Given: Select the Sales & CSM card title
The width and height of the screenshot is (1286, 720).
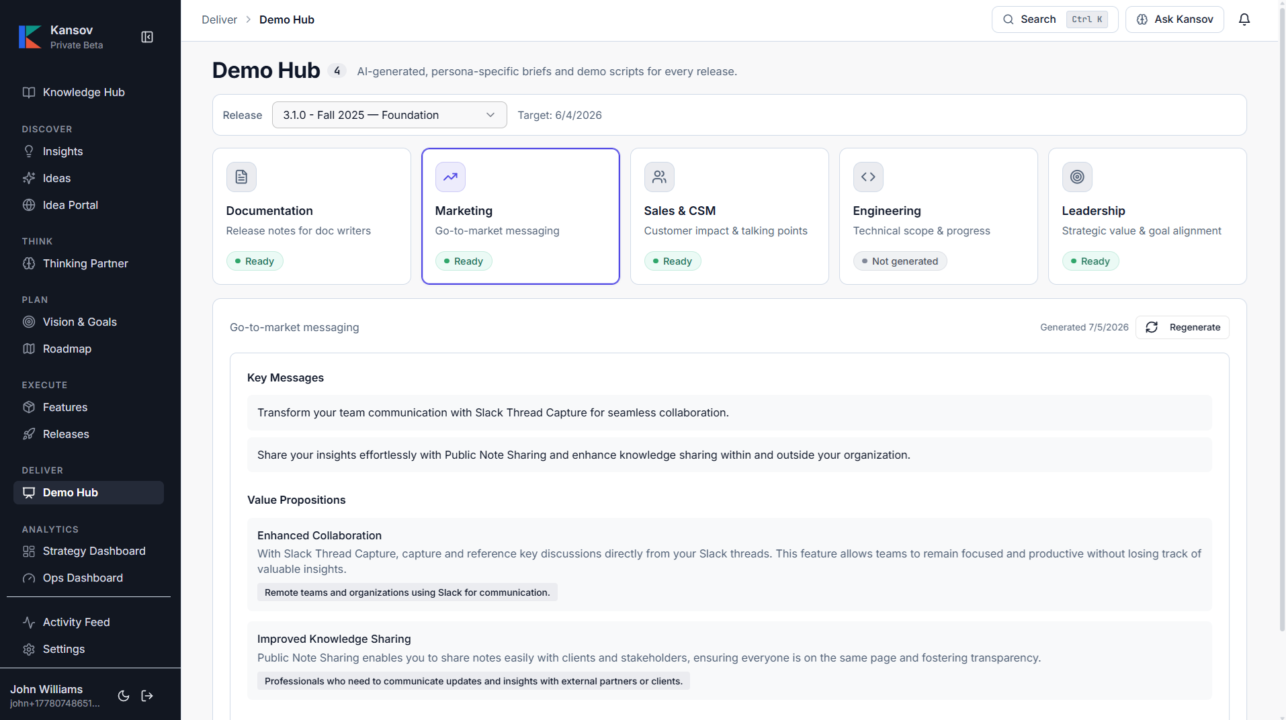Looking at the screenshot, I should point(679,211).
